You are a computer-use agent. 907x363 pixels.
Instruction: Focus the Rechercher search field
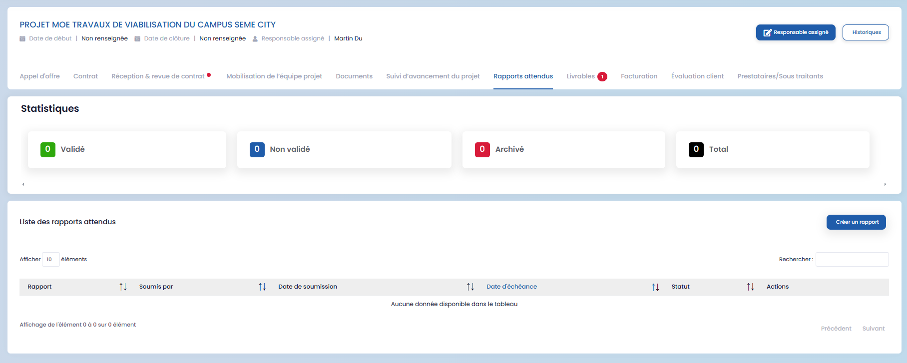click(x=852, y=259)
